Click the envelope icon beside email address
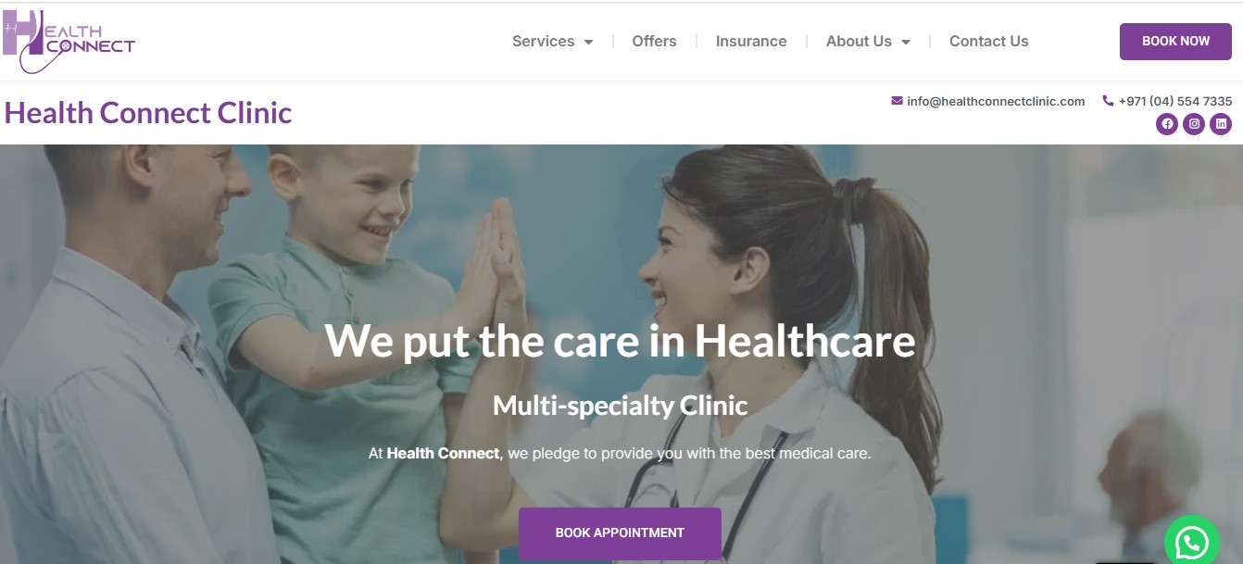Viewport: 1243px width, 564px height. tap(897, 101)
